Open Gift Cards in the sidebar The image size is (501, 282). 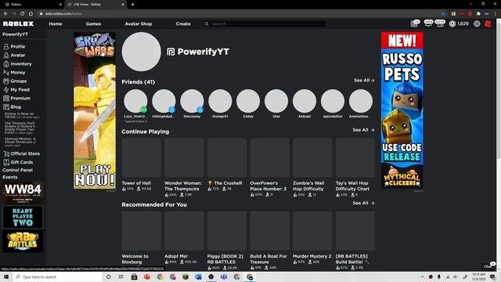pos(18,162)
